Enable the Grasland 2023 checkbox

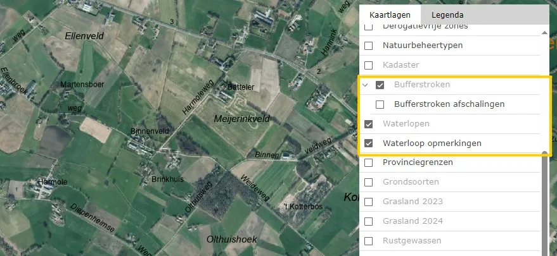click(x=369, y=202)
